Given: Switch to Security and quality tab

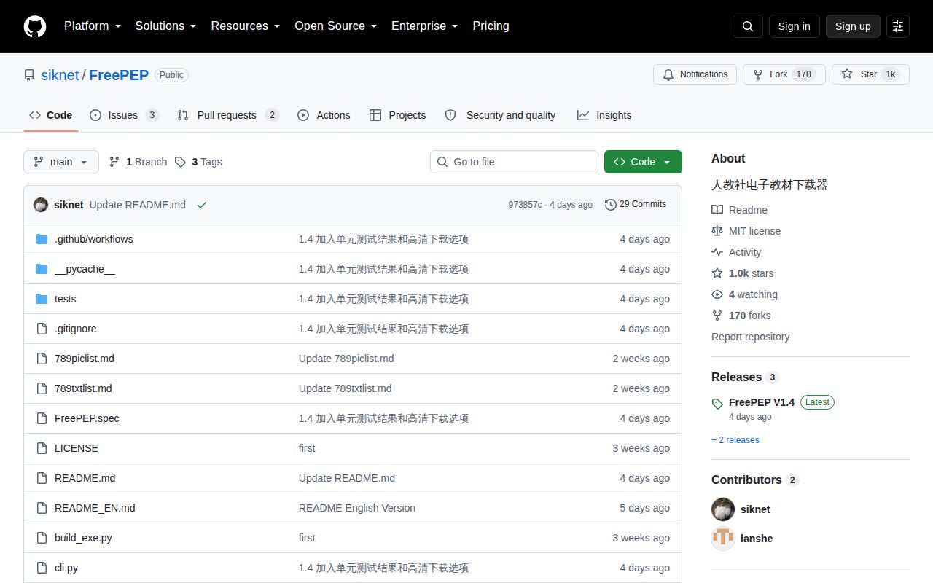Looking at the screenshot, I should (501, 115).
